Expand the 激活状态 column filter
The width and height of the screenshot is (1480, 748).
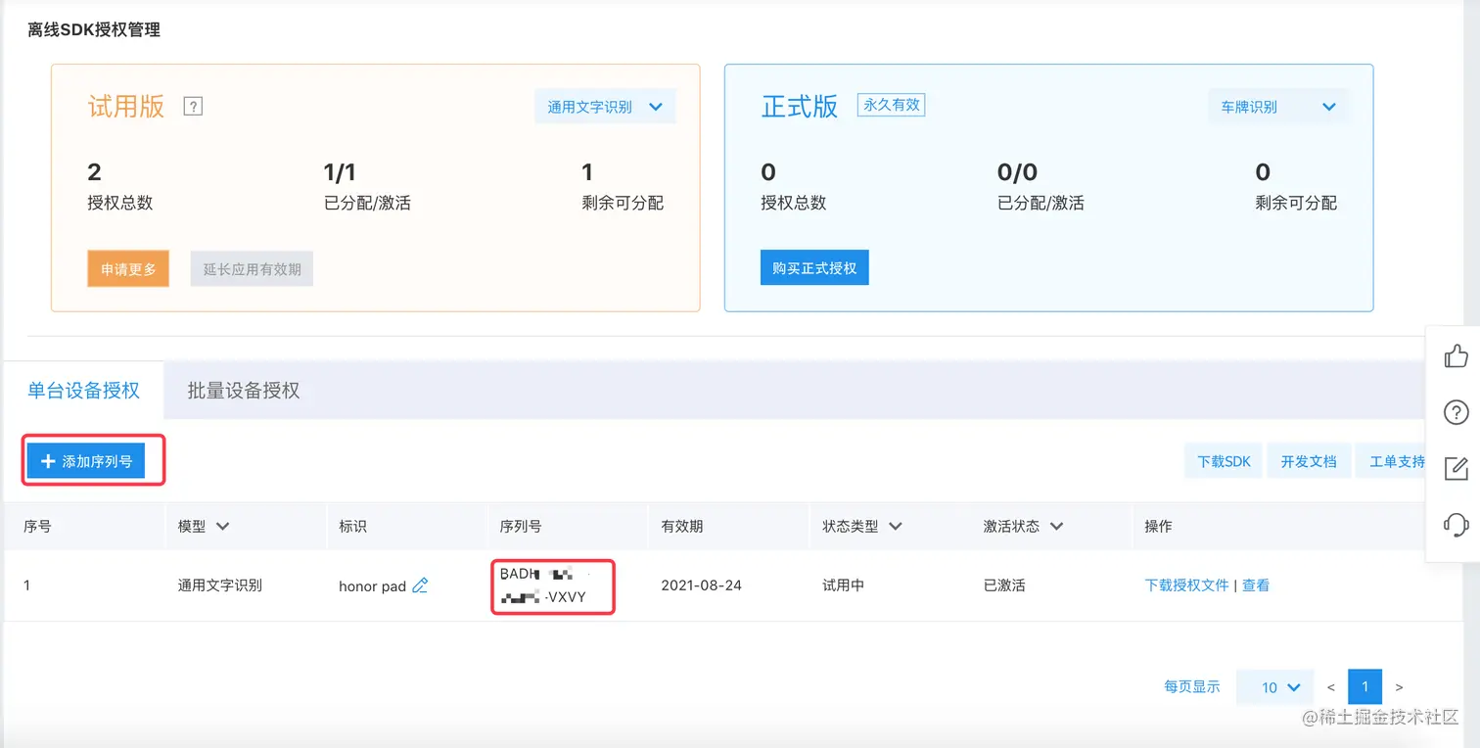(1056, 527)
